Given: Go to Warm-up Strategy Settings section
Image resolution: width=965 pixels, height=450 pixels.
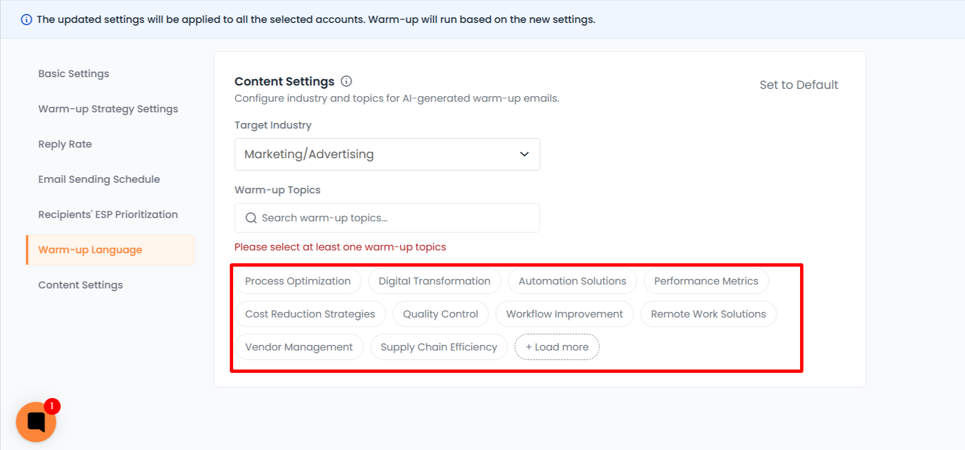Looking at the screenshot, I should click(x=108, y=109).
